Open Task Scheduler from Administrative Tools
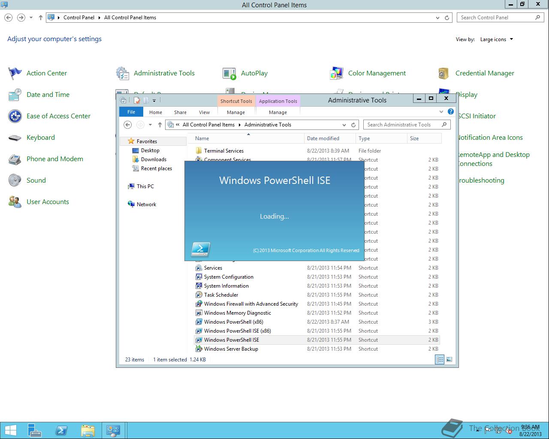The height and width of the screenshot is (439, 549). pos(222,295)
